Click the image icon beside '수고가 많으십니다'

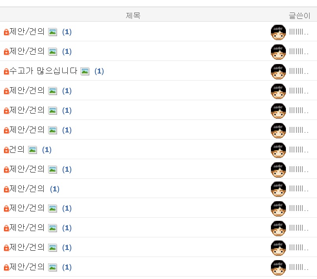click(85, 71)
